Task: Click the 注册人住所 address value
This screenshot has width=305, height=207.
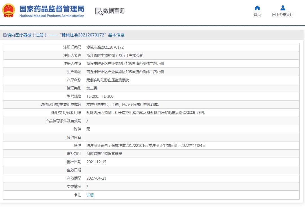Action: tap(125, 64)
